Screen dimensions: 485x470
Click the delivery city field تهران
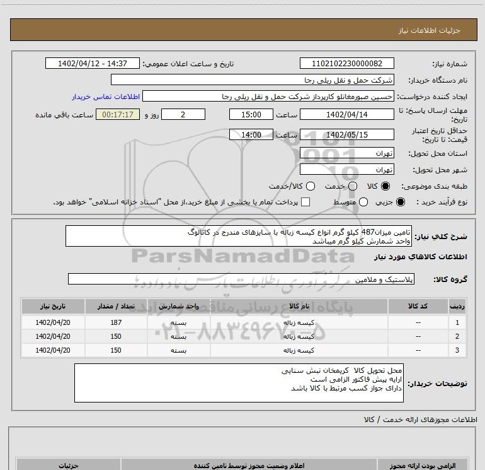[346, 169]
